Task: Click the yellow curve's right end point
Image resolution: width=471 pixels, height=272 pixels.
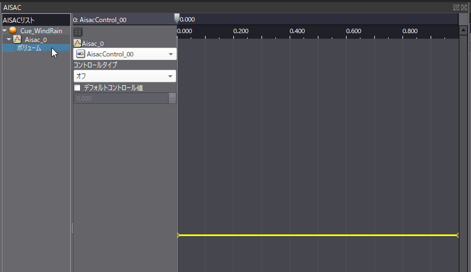Action: coord(457,235)
